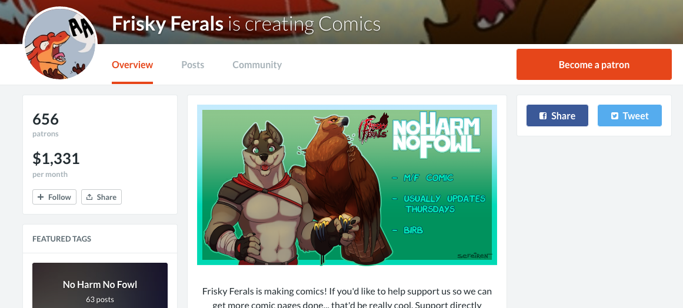Click the Frisky Ferals creator name heading
This screenshot has width=683, height=308.
click(168, 24)
